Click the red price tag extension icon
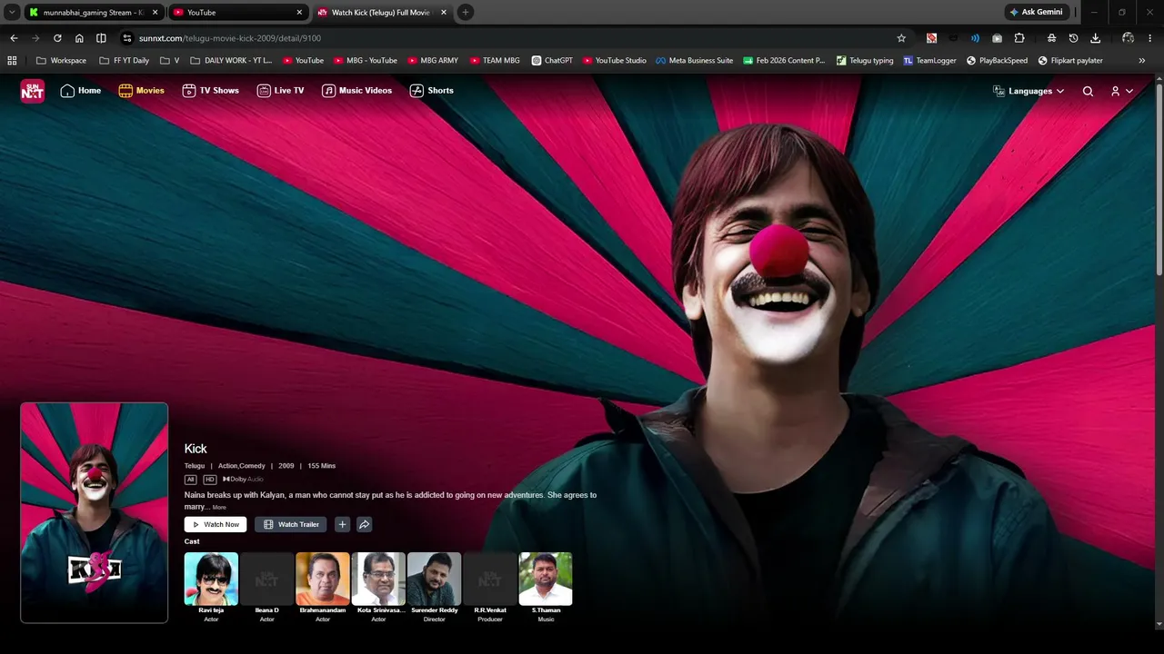1164x654 pixels. click(x=931, y=38)
